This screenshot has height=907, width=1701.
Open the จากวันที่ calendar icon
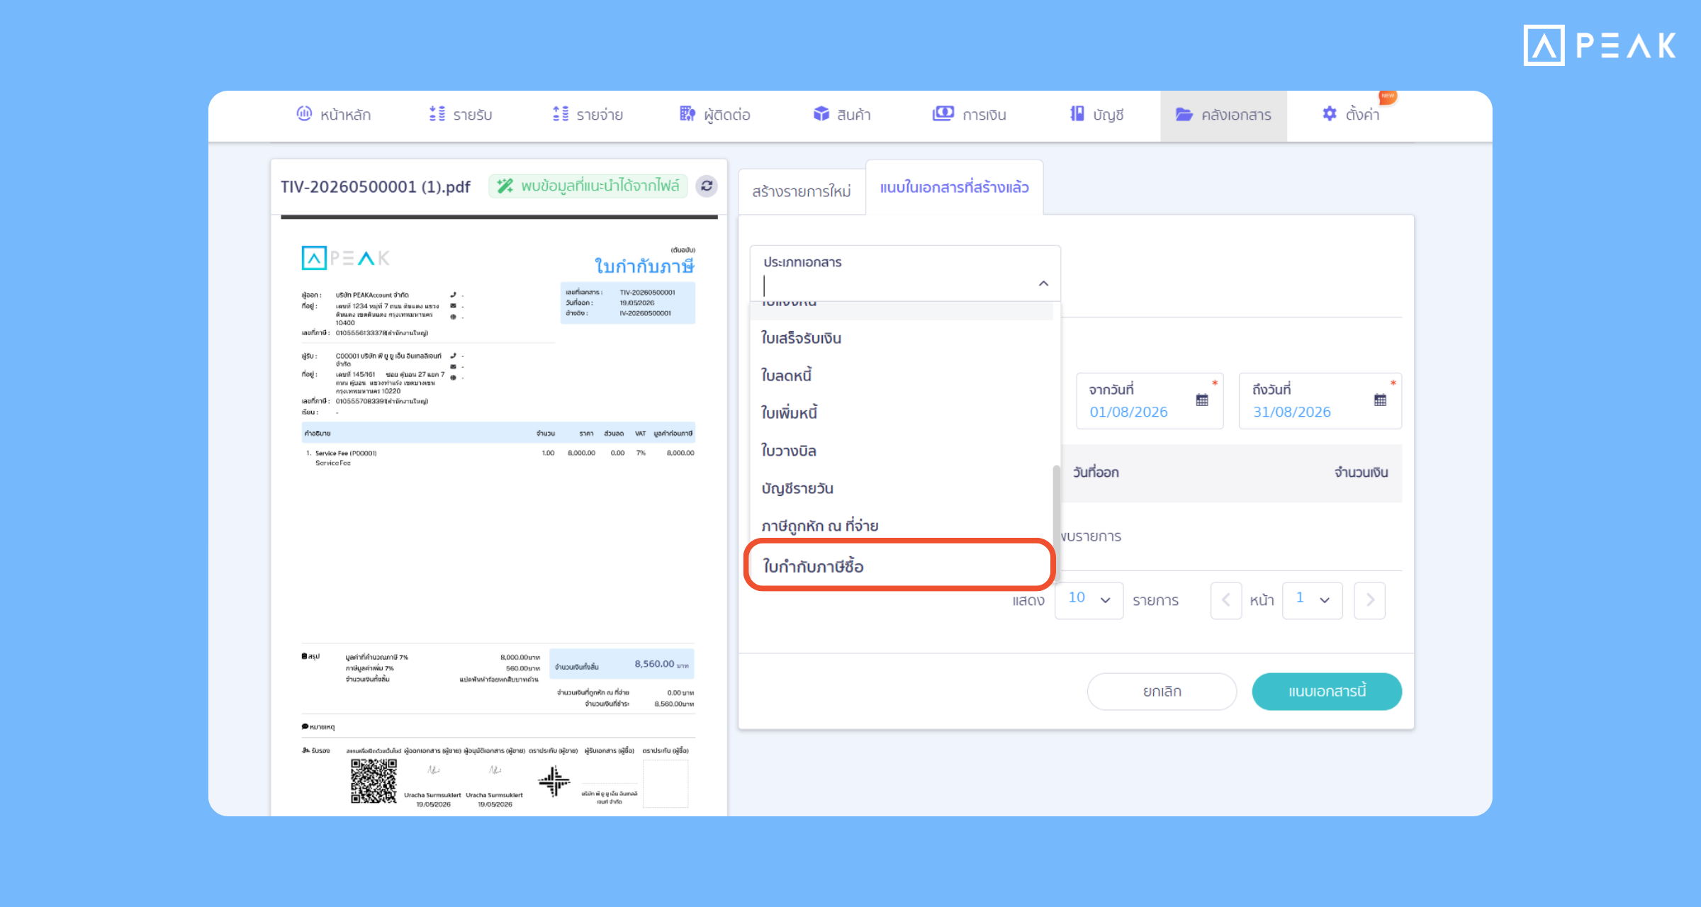point(1202,400)
